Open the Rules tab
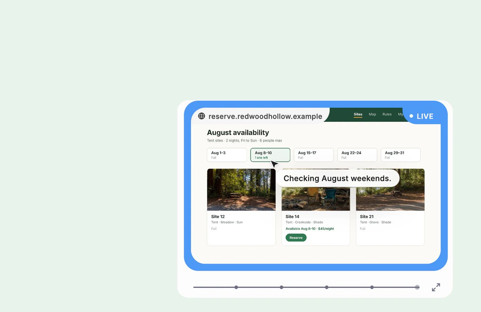This screenshot has width=481, height=312. [x=387, y=114]
